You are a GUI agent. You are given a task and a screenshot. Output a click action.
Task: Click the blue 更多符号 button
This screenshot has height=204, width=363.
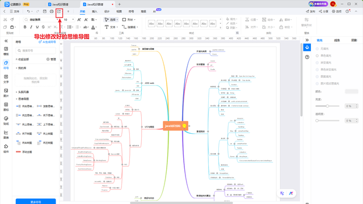(36, 202)
